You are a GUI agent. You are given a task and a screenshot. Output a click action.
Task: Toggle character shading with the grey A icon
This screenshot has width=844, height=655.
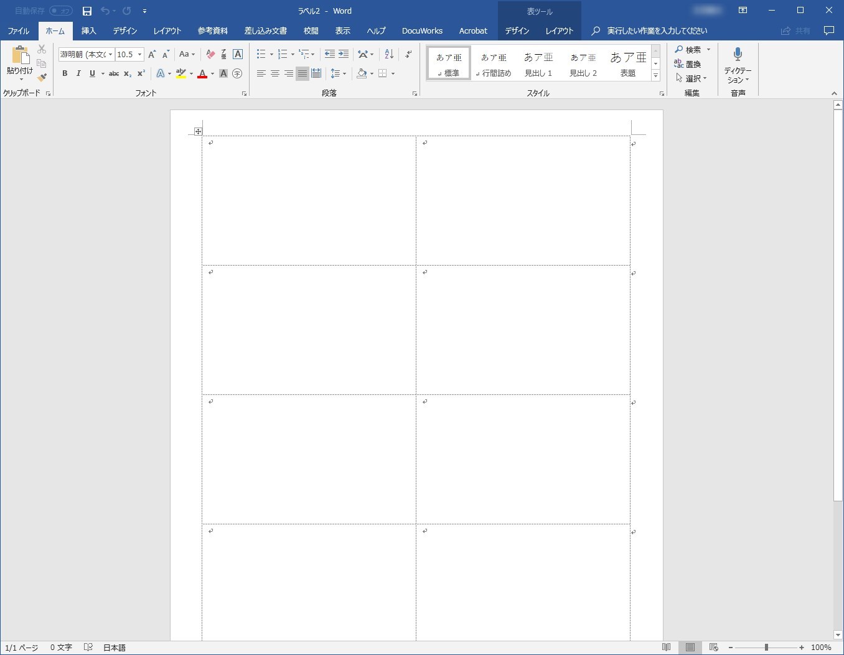click(223, 73)
